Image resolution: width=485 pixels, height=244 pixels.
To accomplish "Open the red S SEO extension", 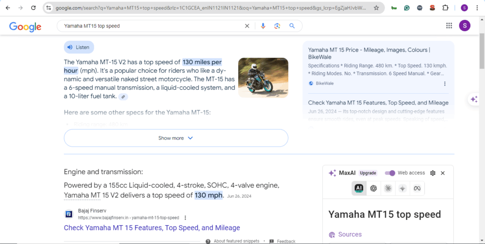I will pos(432,8).
